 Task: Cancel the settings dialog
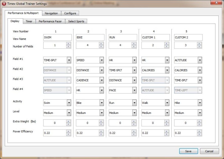pos(209,151)
